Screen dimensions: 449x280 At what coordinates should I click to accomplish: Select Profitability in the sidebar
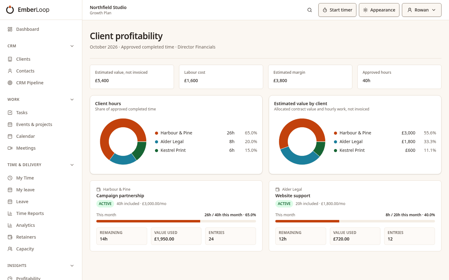pyautogui.click(x=41, y=277)
